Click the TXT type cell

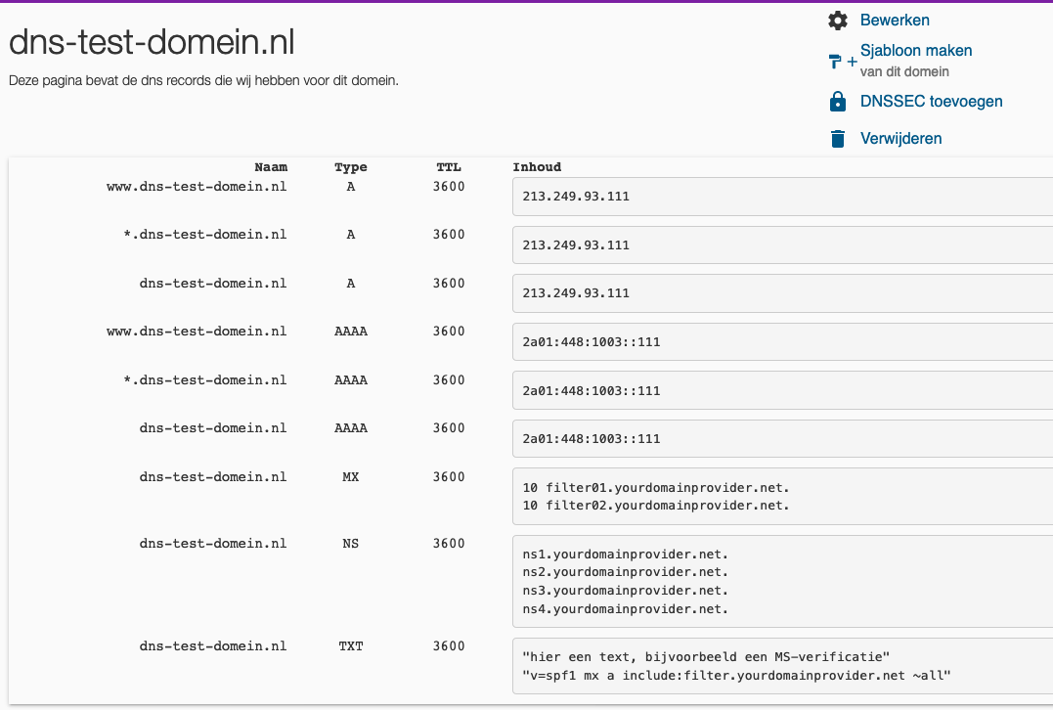pos(351,646)
